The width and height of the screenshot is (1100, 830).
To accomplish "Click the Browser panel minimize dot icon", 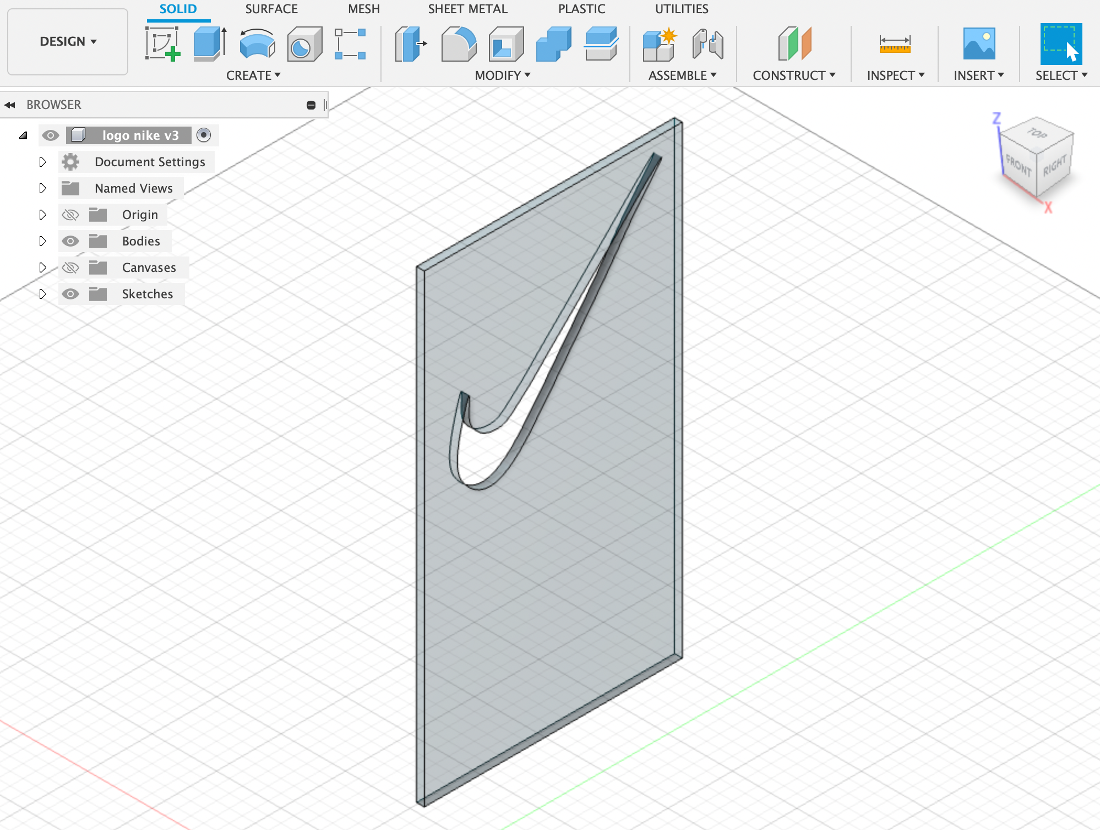I will point(311,105).
